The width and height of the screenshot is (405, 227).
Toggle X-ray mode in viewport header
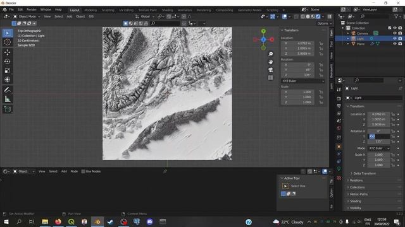pos(296,16)
